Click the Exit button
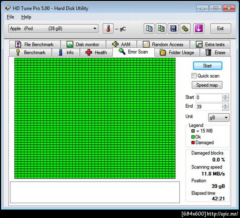The image size is (240, 218). point(220,28)
